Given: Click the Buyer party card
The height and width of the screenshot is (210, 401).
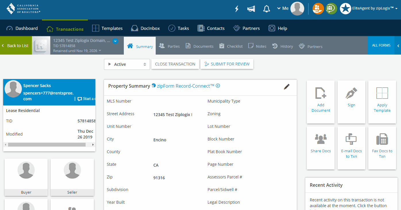Looking at the screenshot, I should click(x=26, y=177).
